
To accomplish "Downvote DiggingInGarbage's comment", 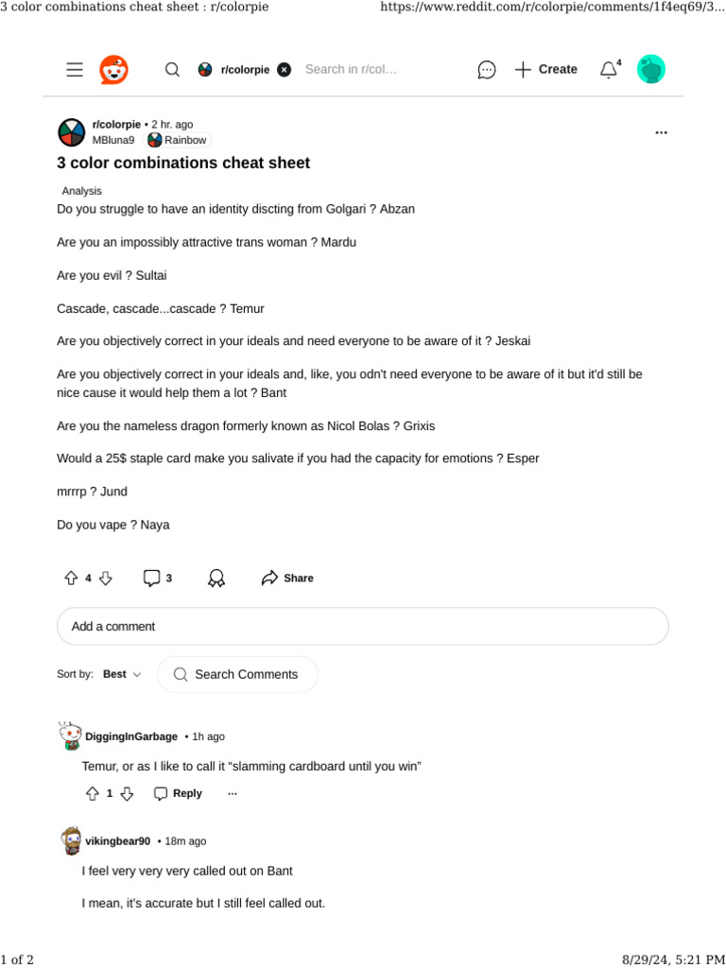I will click(x=127, y=794).
